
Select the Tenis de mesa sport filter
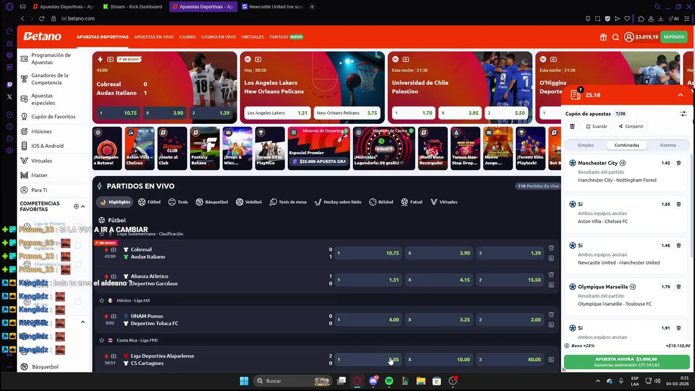tap(288, 202)
